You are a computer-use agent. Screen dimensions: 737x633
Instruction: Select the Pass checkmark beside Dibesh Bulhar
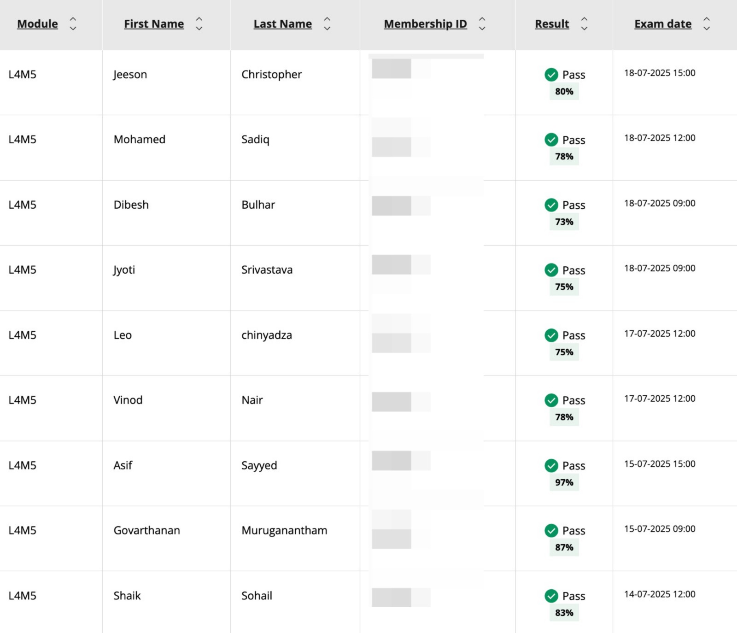(551, 205)
